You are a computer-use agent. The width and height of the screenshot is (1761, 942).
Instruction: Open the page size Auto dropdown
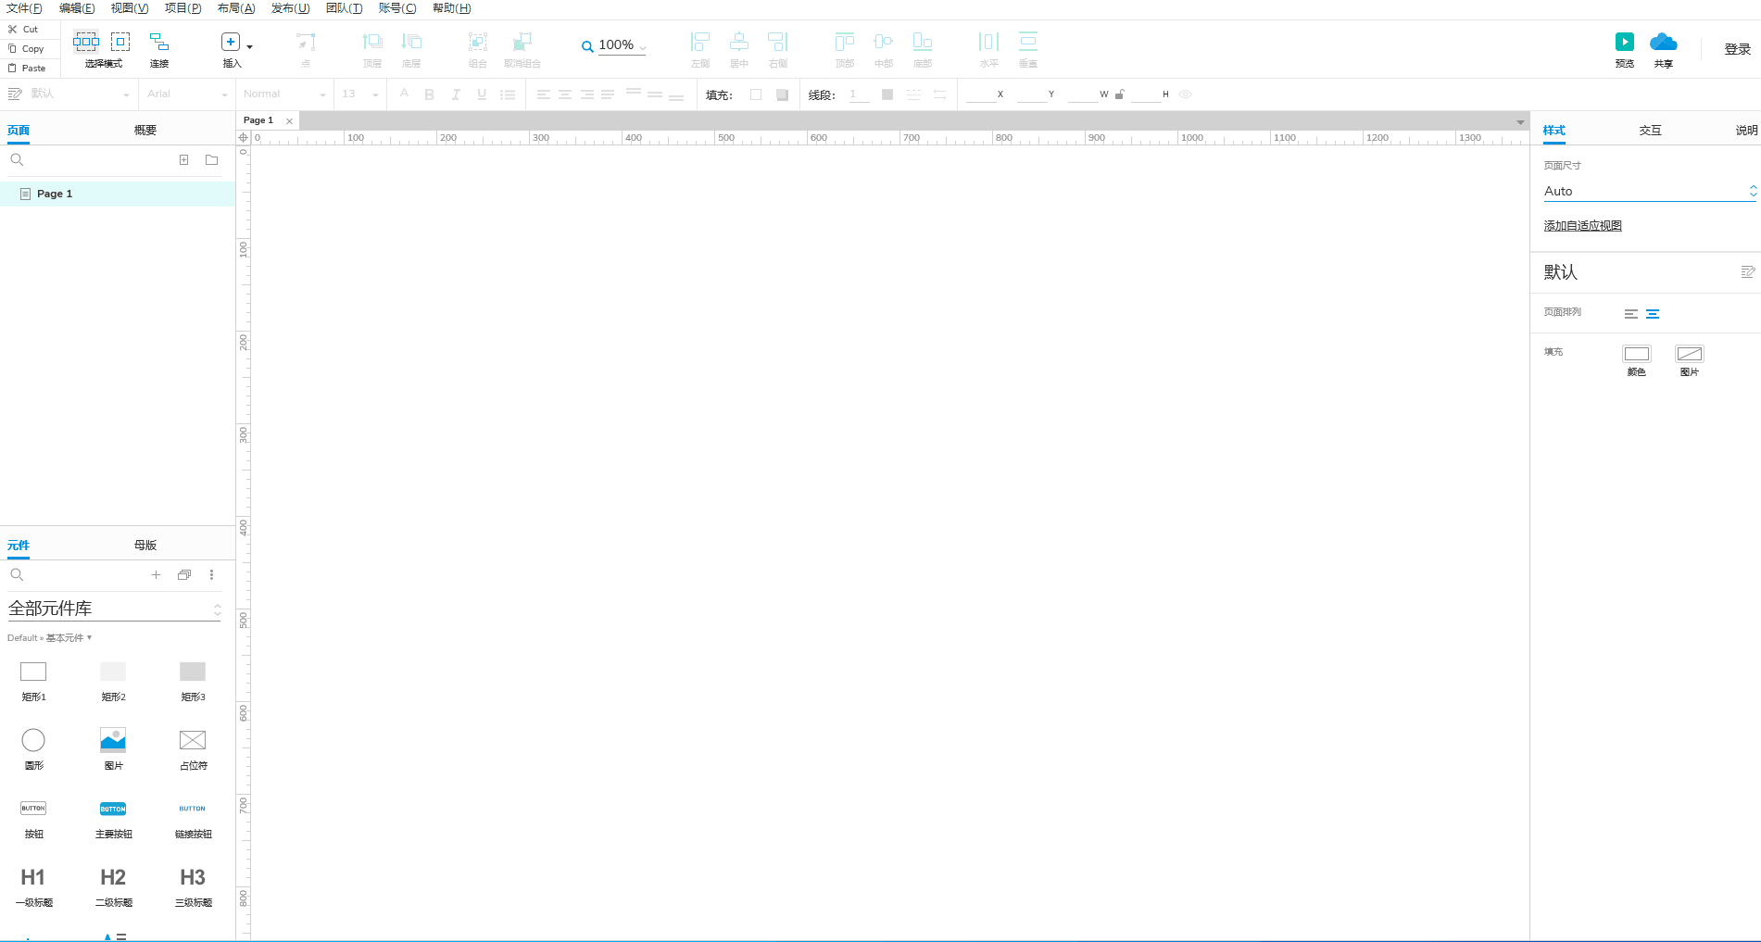point(1649,191)
